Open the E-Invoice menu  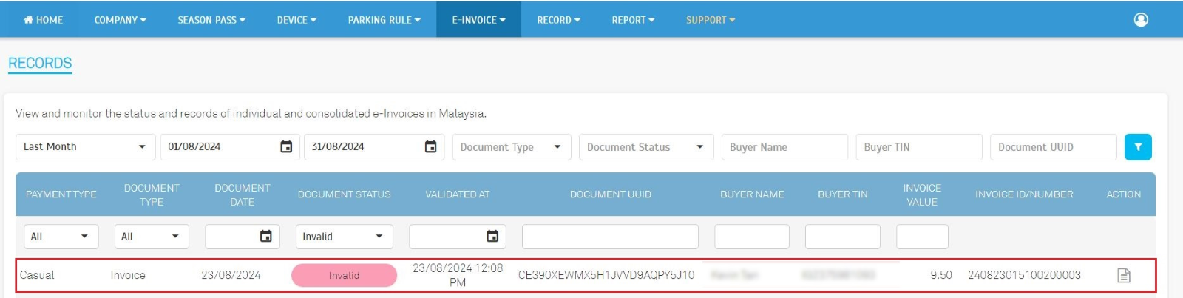tap(478, 20)
